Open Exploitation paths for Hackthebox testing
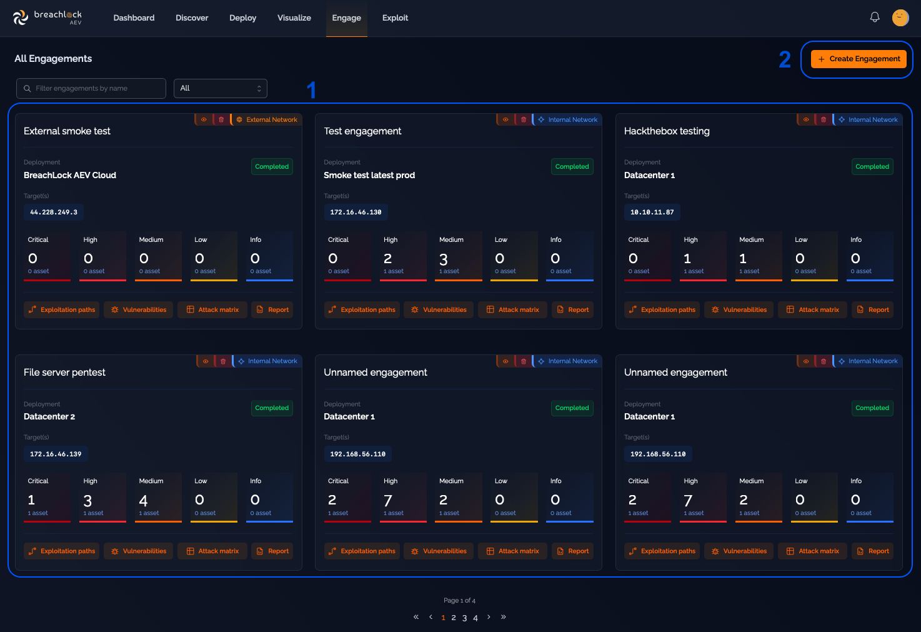 coord(662,309)
